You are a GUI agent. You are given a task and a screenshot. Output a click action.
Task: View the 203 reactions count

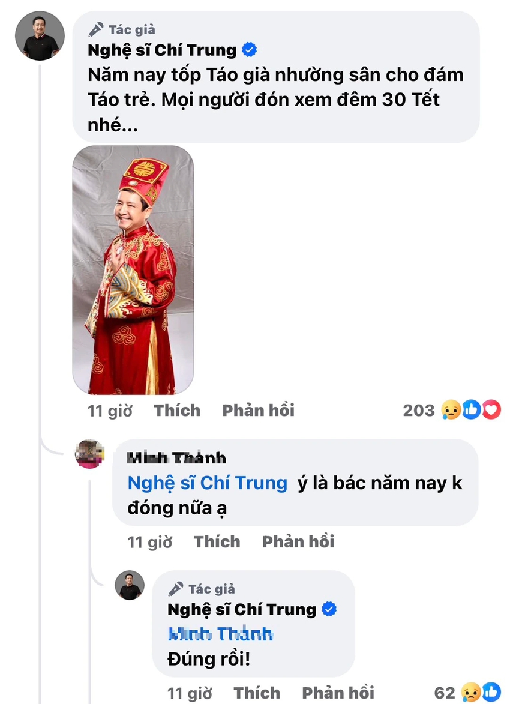click(x=418, y=411)
